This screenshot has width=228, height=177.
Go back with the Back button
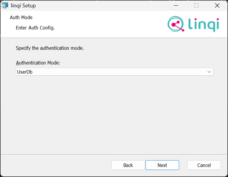click(x=128, y=165)
